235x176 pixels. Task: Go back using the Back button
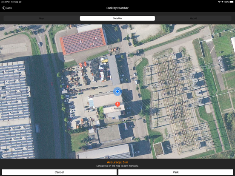click(x=7, y=8)
